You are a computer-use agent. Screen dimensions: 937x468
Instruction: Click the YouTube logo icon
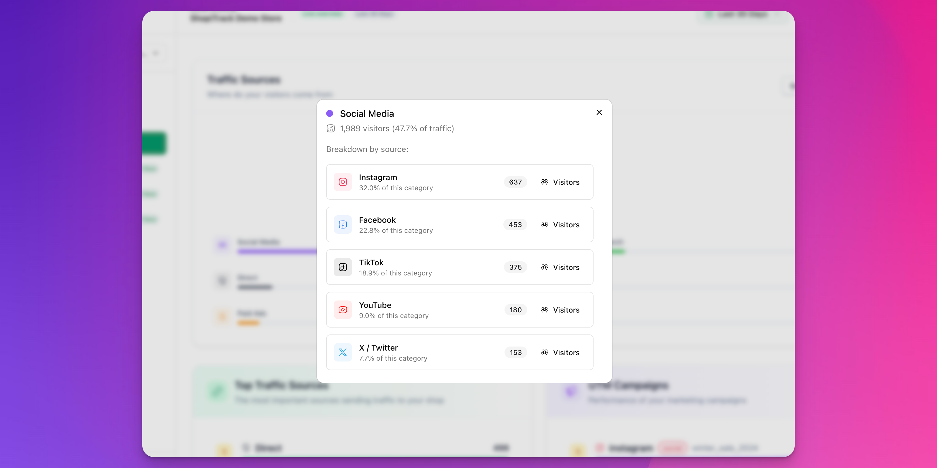(x=343, y=310)
